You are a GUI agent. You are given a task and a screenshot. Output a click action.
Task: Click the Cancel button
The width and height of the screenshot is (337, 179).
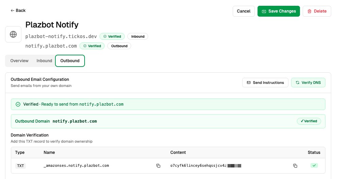click(x=244, y=11)
